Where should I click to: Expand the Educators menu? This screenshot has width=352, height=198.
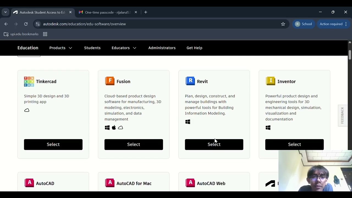(x=124, y=48)
